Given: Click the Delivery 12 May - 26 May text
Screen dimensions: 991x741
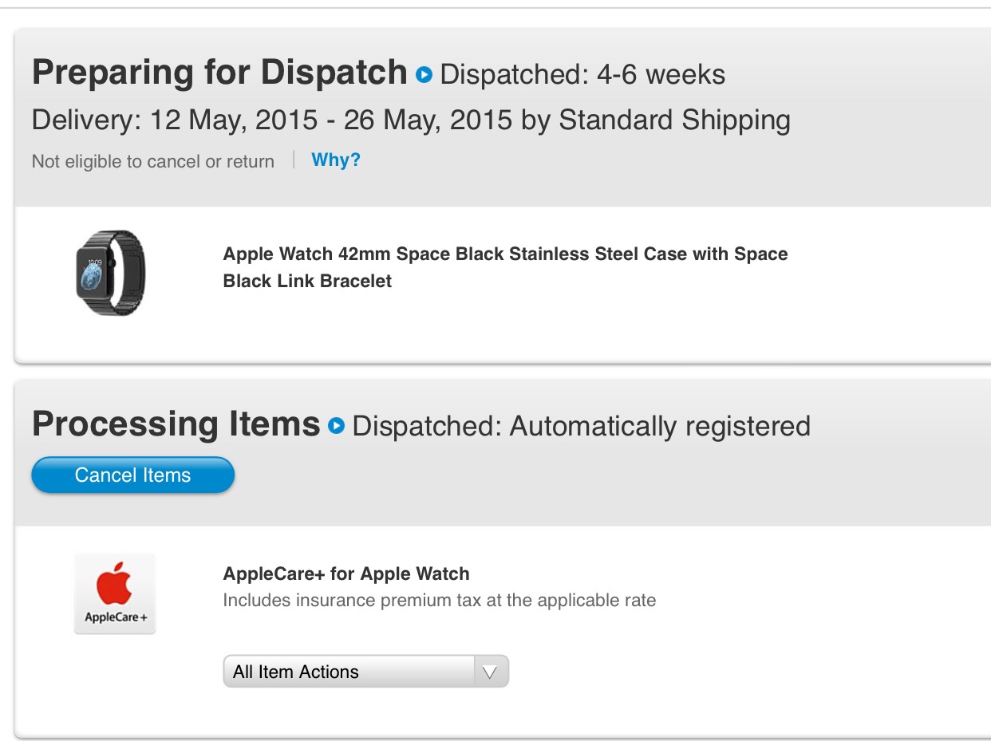Looking at the screenshot, I should click(x=411, y=120).
